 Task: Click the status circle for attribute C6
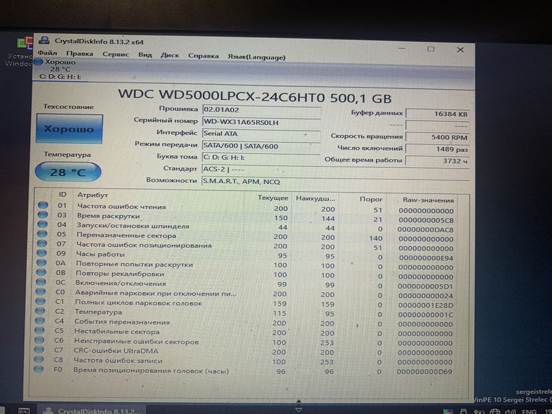40,339
